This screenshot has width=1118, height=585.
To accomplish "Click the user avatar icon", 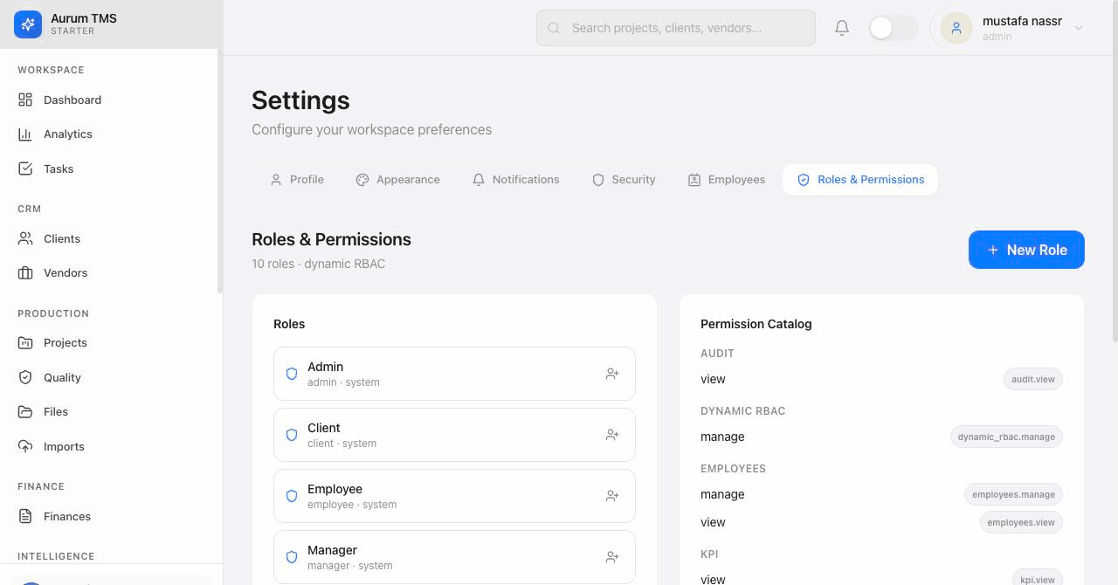I will coord(956,28).
